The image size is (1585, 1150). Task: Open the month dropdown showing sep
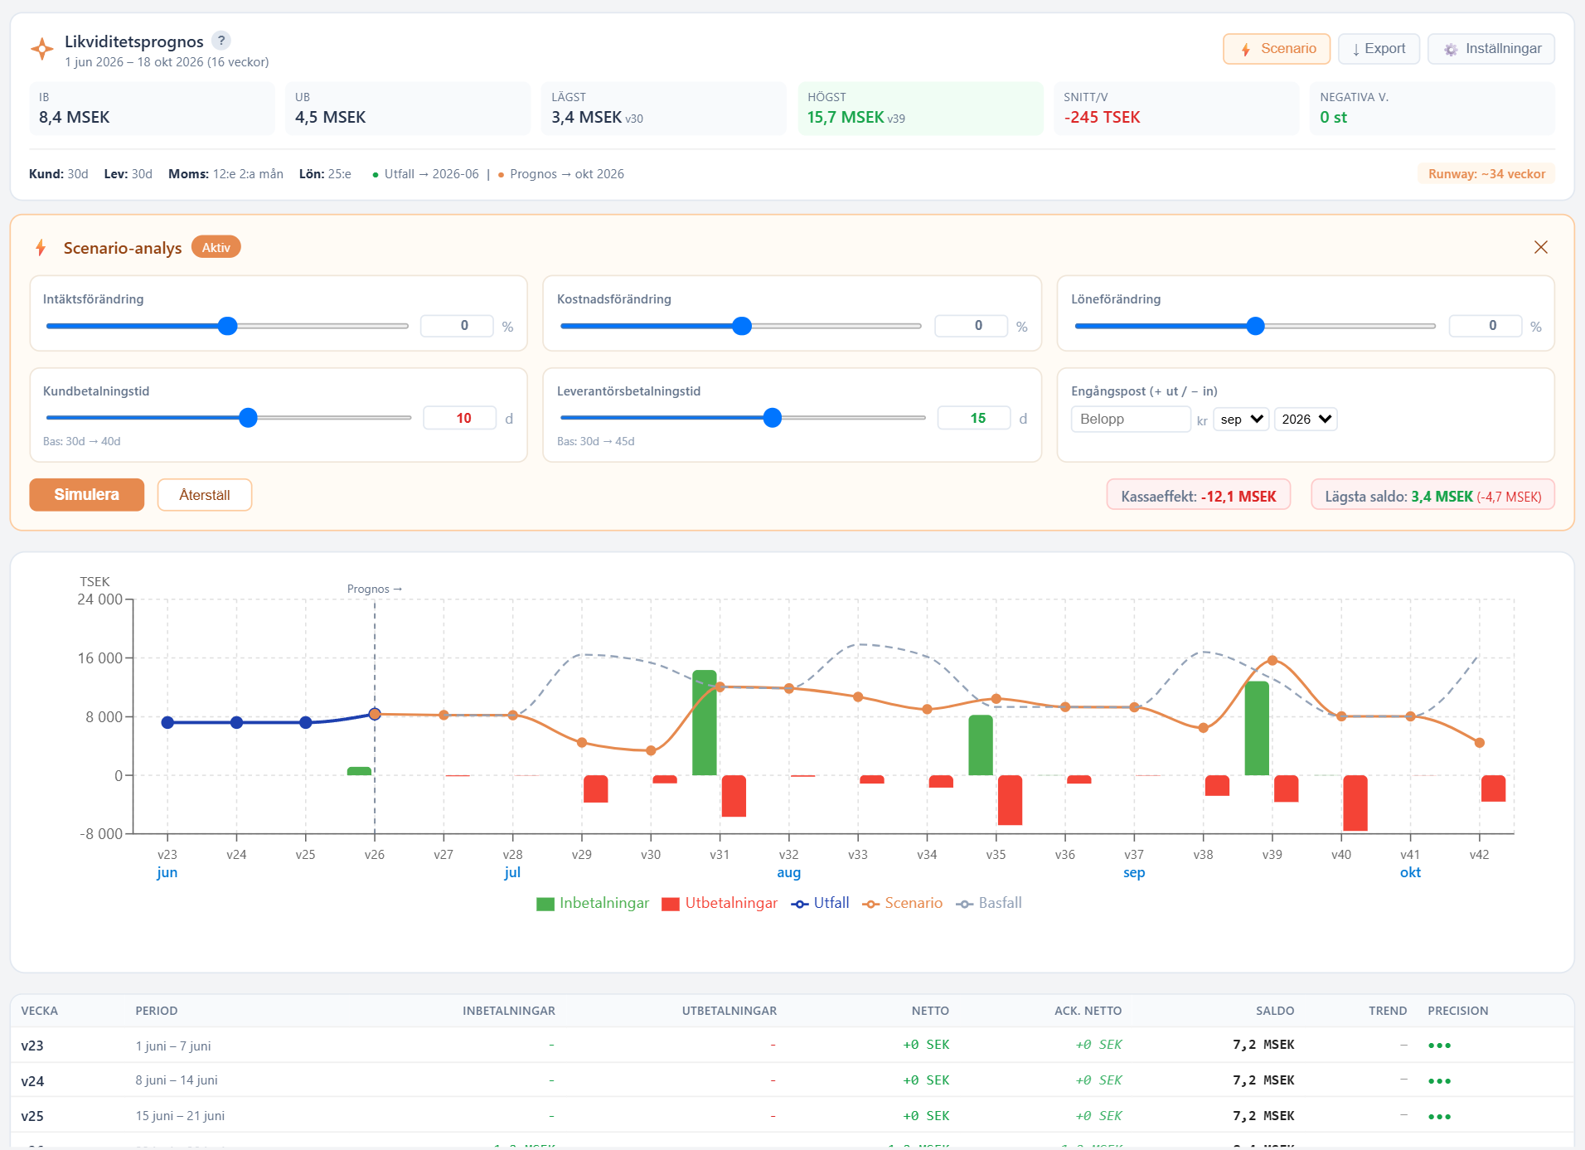coord(1241,420)
